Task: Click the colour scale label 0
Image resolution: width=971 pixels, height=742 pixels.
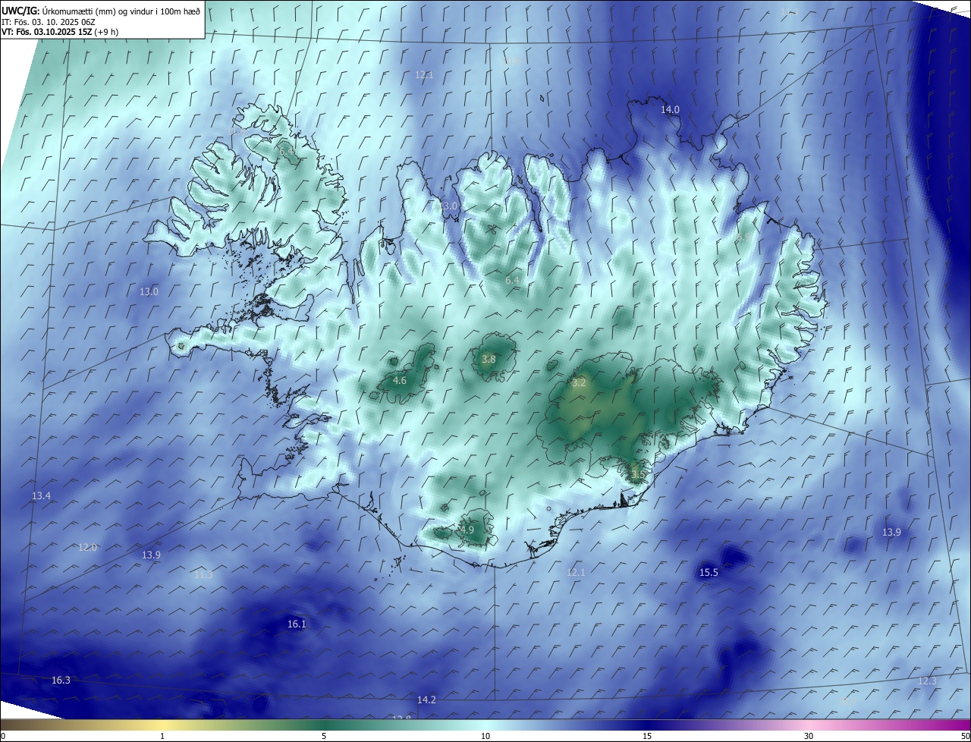Action: tap(3, 736)
